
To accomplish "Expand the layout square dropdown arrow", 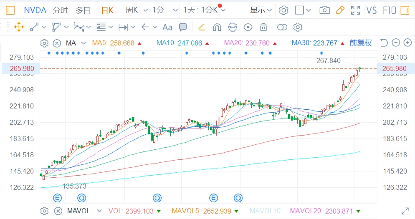I will click(x=308, y=10).
